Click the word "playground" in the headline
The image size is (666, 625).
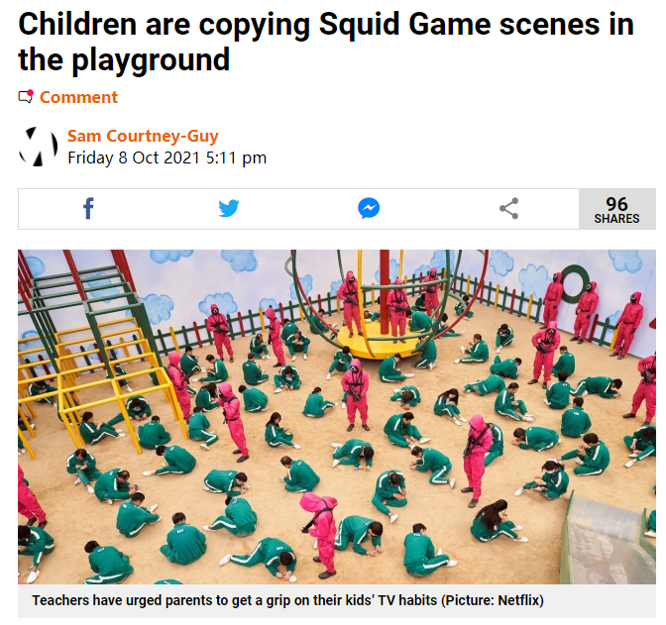click(151, 59)
